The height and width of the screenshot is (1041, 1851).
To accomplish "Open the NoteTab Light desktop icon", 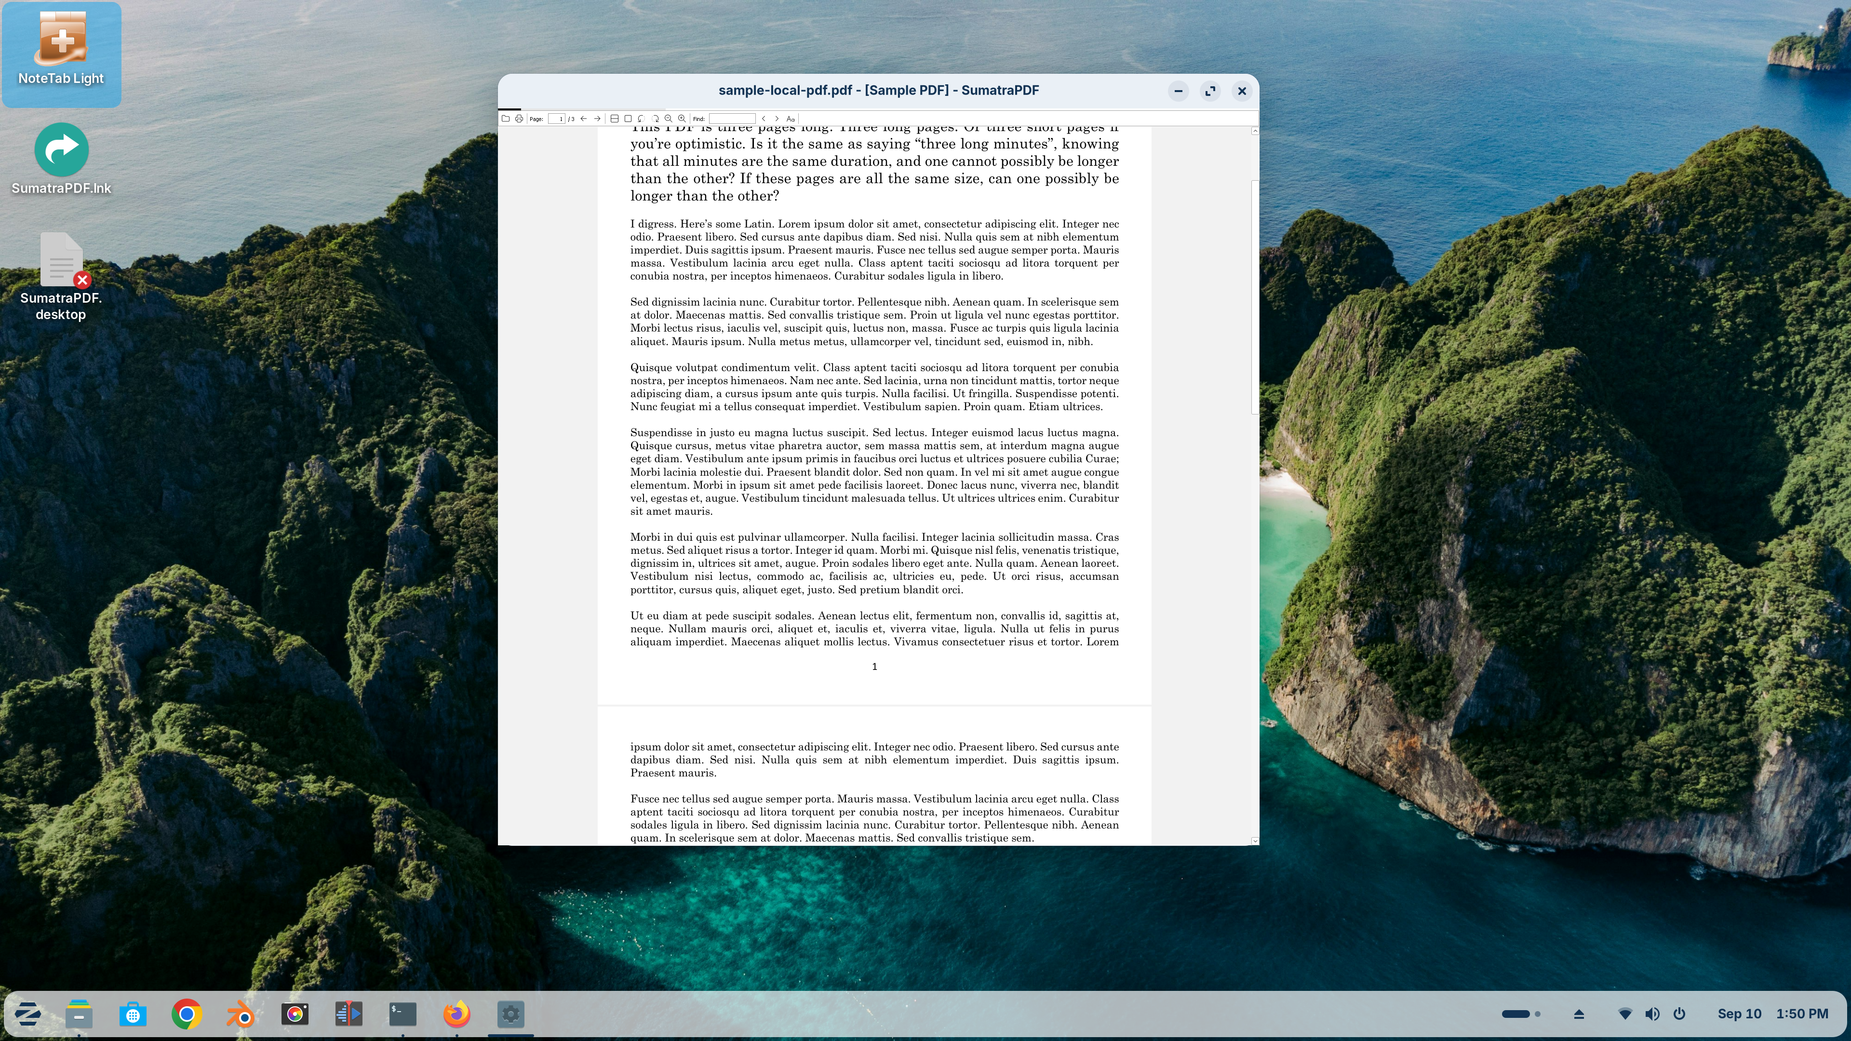I will point(61,54).
